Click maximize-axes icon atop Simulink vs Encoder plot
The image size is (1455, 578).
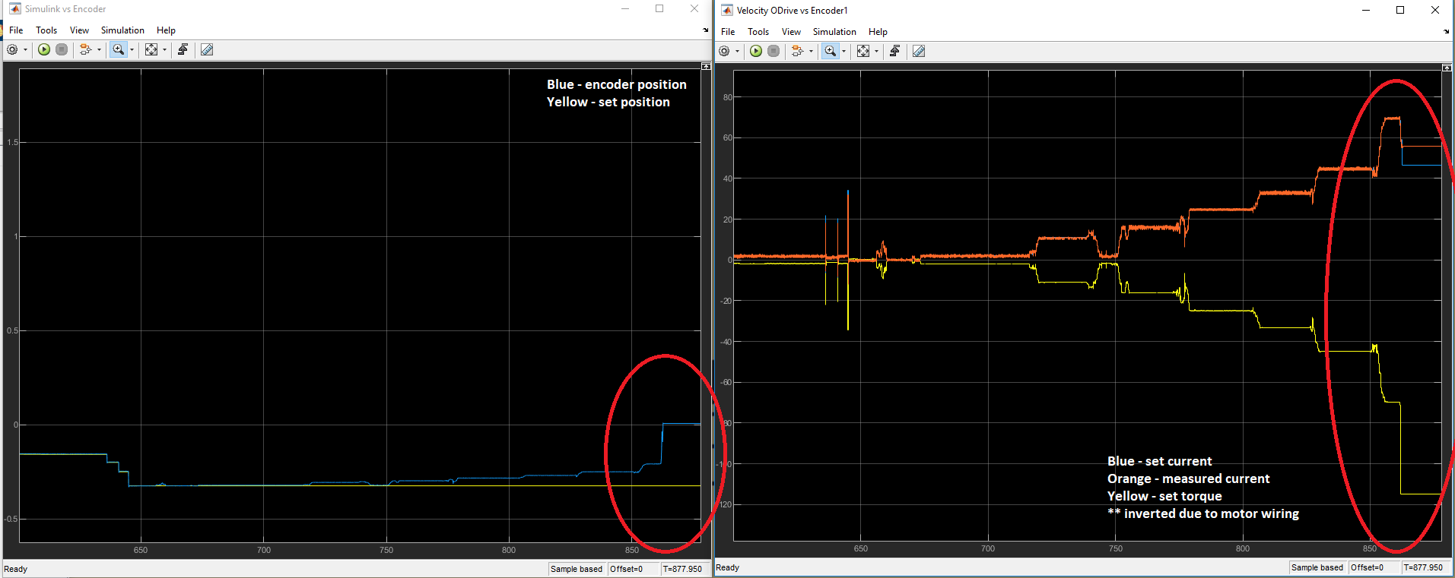(706, 67)
